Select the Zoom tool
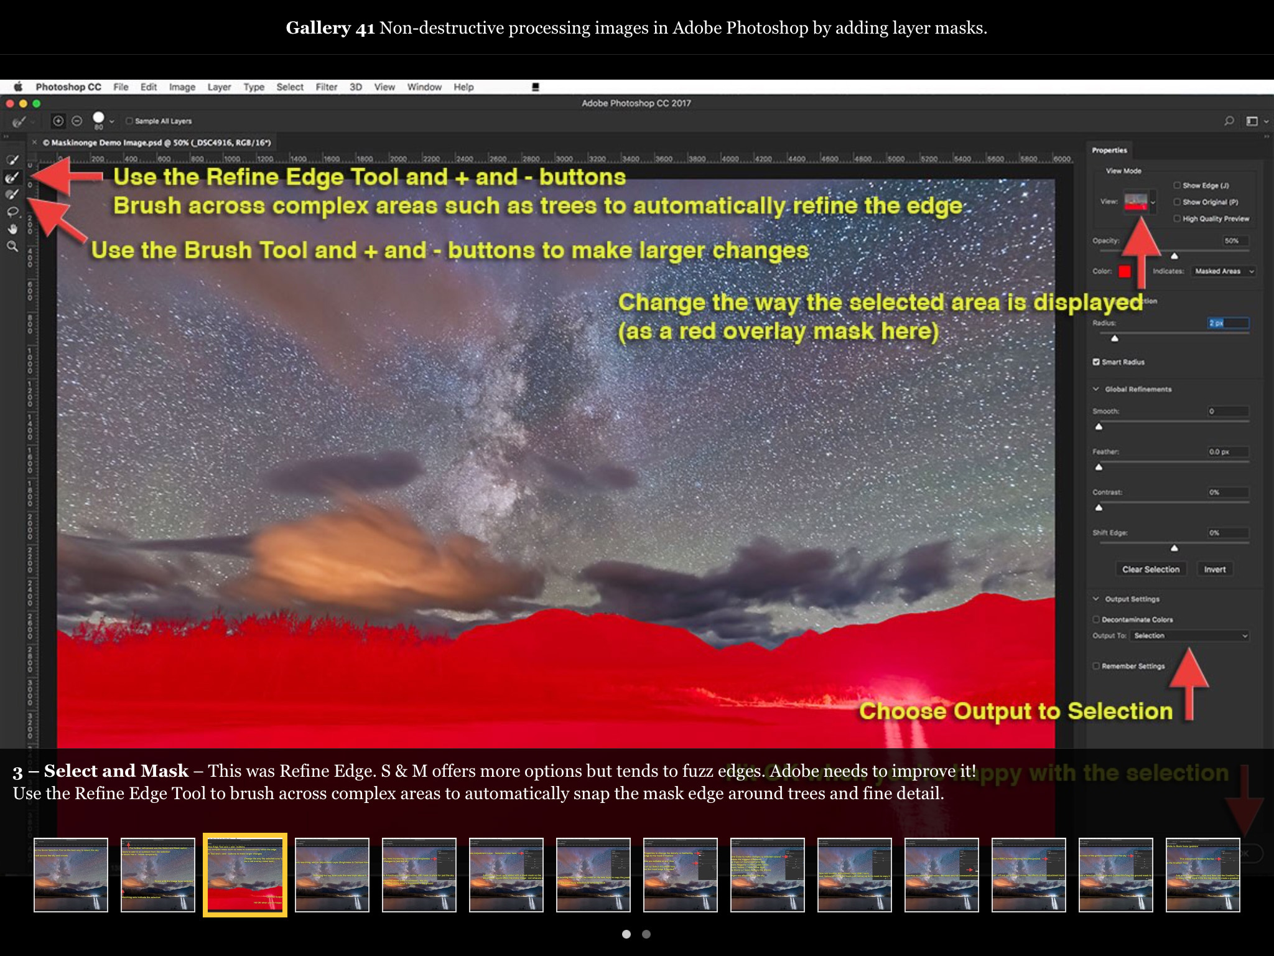1274x956 pixels. tap(12, 246)
